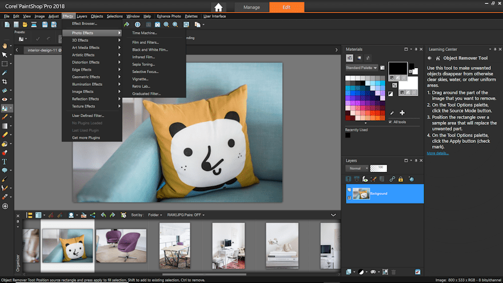The width and height of the screenshot is (503, 283).
Task: Switch to the Manage tab
Action: 251,7
